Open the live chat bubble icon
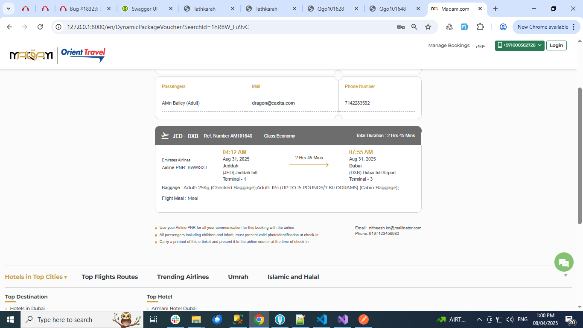The image size is (583, 328). coord(564,263)
